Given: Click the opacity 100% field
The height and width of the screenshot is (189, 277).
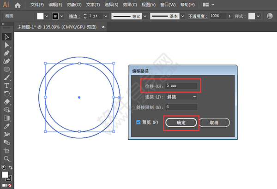Looking at the screenshot, I should (x=218, y=16).
